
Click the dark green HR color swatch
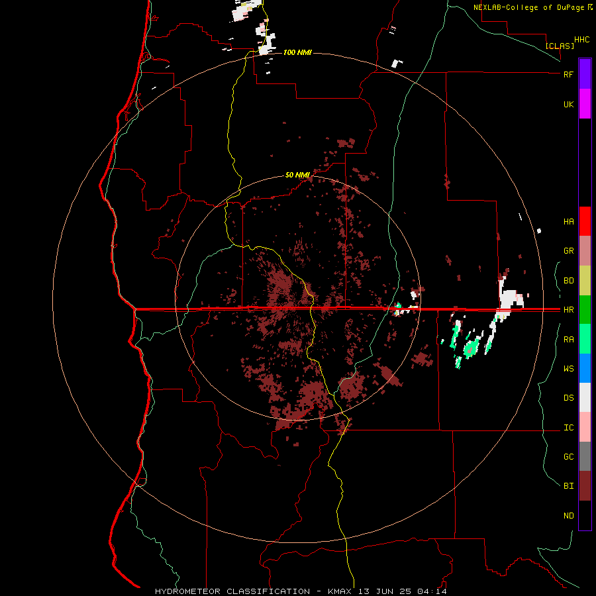coord(585,310)
